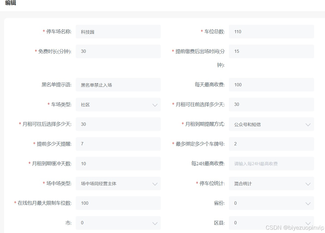This screenshot has height=233, width=325.
Task: Select the 黑名单提示语 text field
Action: click(118, 85)
